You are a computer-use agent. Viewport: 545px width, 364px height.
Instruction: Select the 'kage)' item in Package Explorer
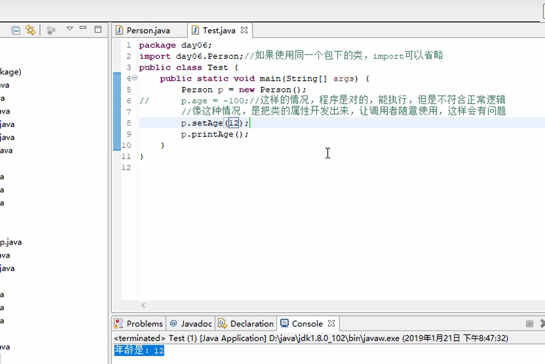point(10,72)
